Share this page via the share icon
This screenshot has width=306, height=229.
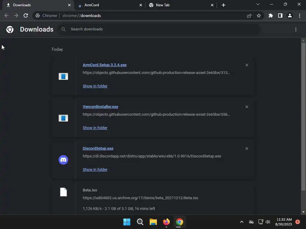pyautogui.click(x=249, y=16)
